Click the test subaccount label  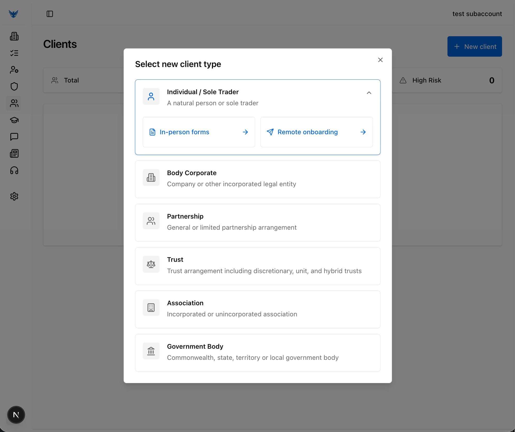(477, 14)
